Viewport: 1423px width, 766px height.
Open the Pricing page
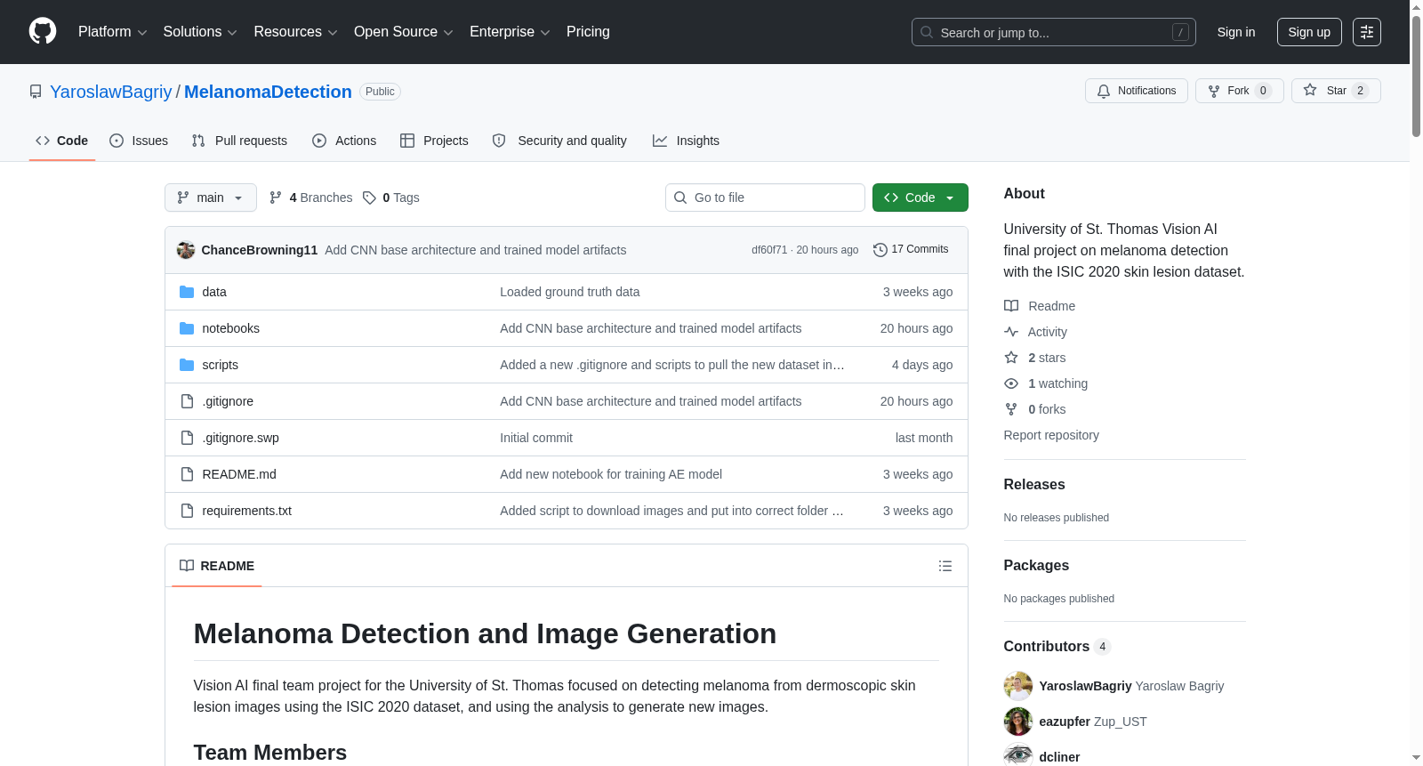coord(588,32)
